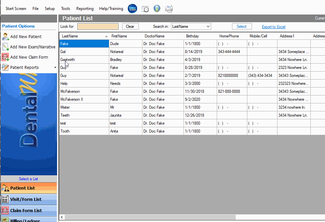Image resolution: width=325 pixels, height=222 pixels.
Task: Click the Add New Exam/Narrative icon
Action: click(6, 47)
